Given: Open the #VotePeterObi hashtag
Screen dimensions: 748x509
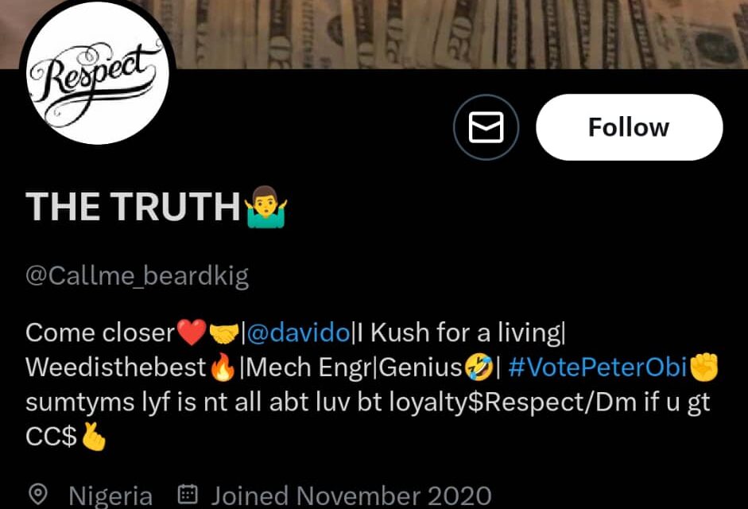Looking at the screenshot, I should click(598, 367).
